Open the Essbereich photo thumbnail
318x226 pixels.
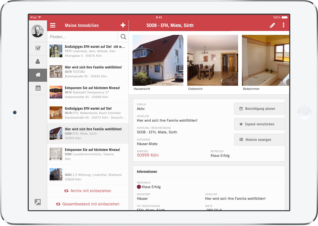pos(213,60)
